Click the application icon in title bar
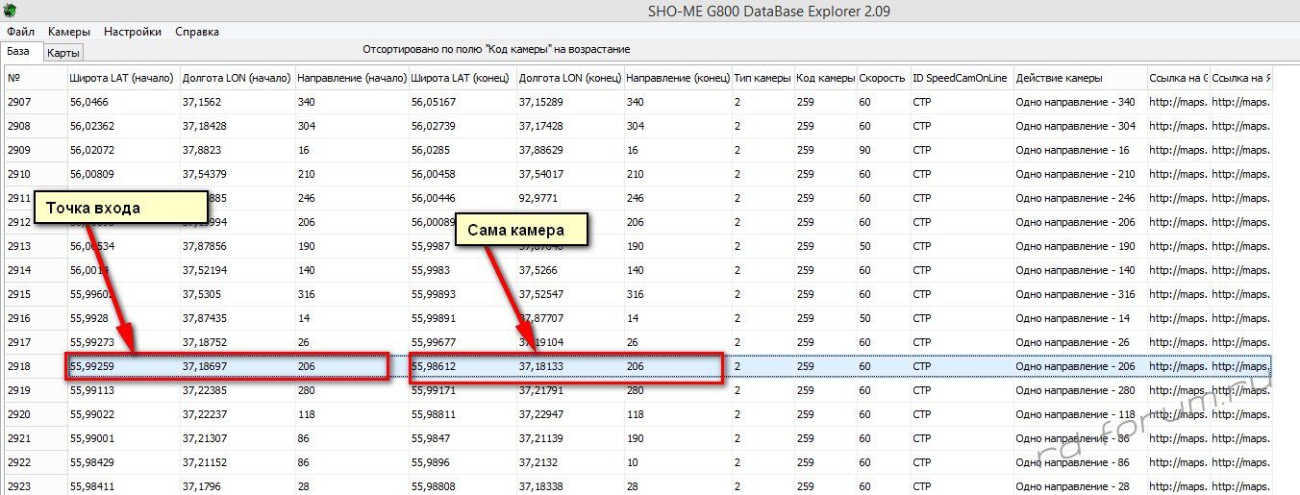This screenshot has width=1300, height=495. [x=11, y=10]
